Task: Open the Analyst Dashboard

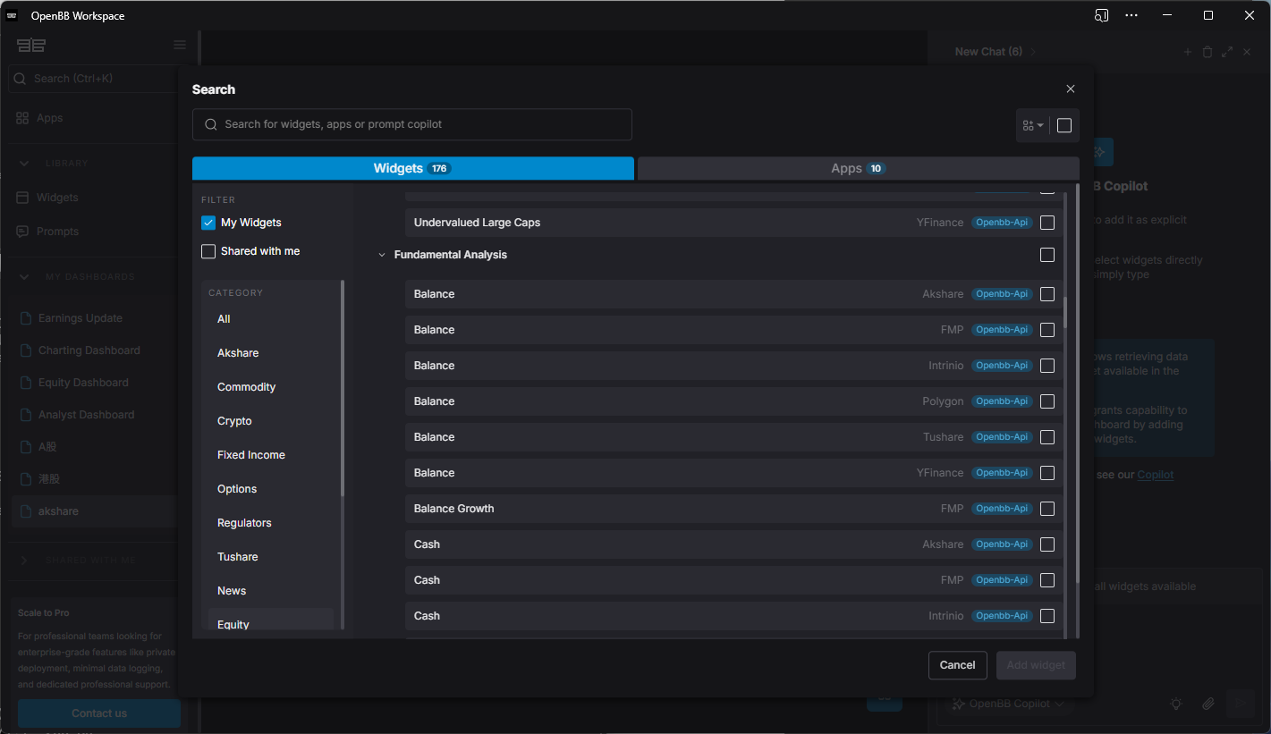Action: tap(87, 415)
